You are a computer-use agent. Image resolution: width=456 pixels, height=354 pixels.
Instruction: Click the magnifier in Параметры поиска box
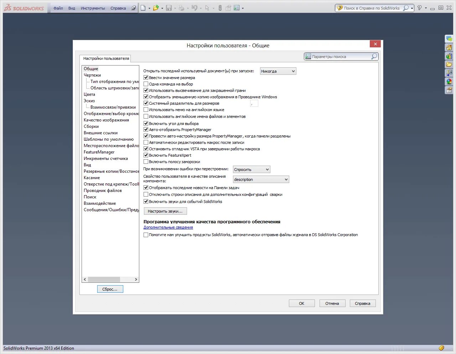pyautogui.click(x=374, y=57)
